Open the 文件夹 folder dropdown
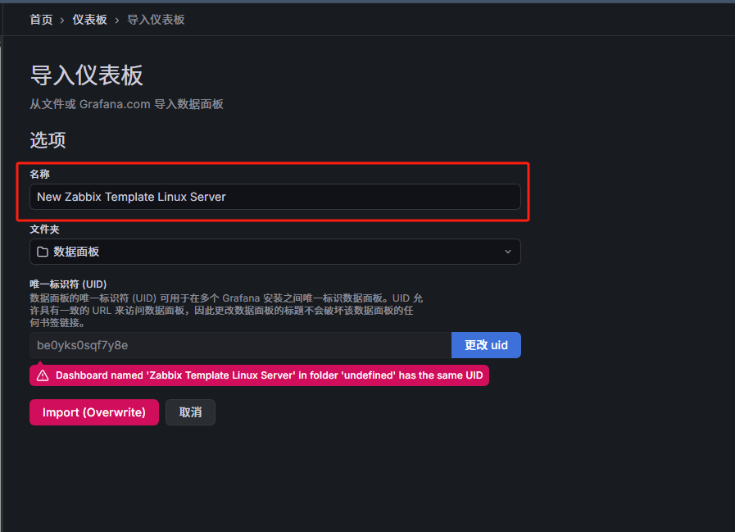The image size is (735, 532). coord(275,252)
